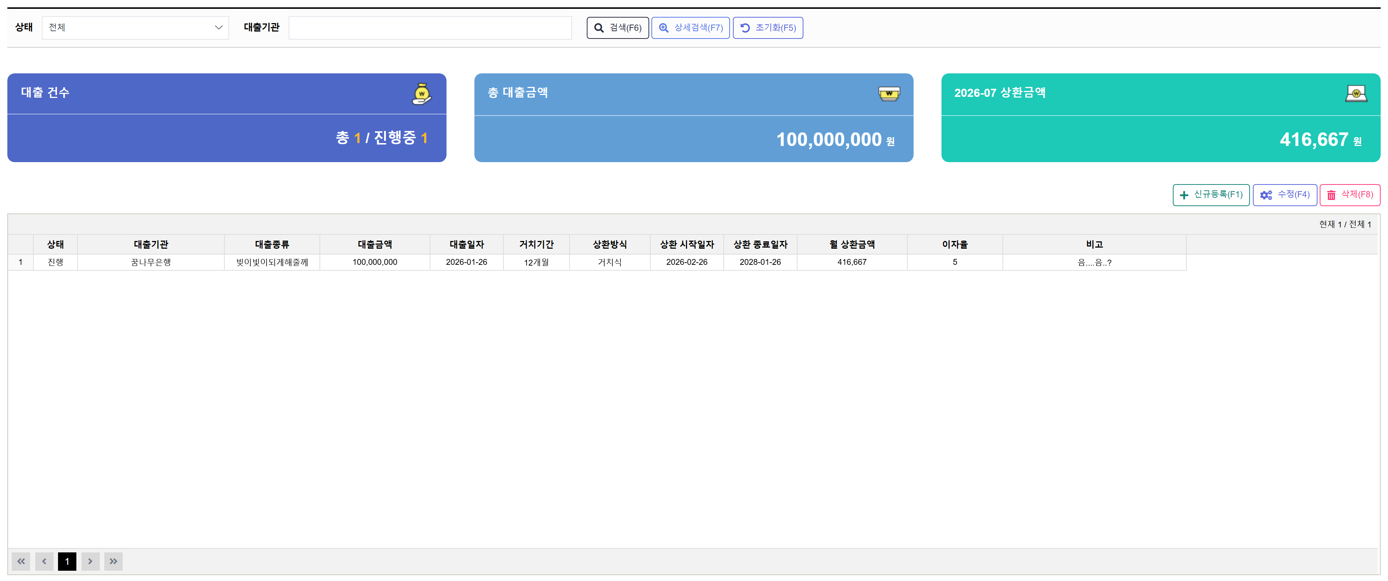The height and width of the screenshot is (581, 1388).
Task: Click the zoom icon in 상세검색(F7) button
Action: click(664, 28)
